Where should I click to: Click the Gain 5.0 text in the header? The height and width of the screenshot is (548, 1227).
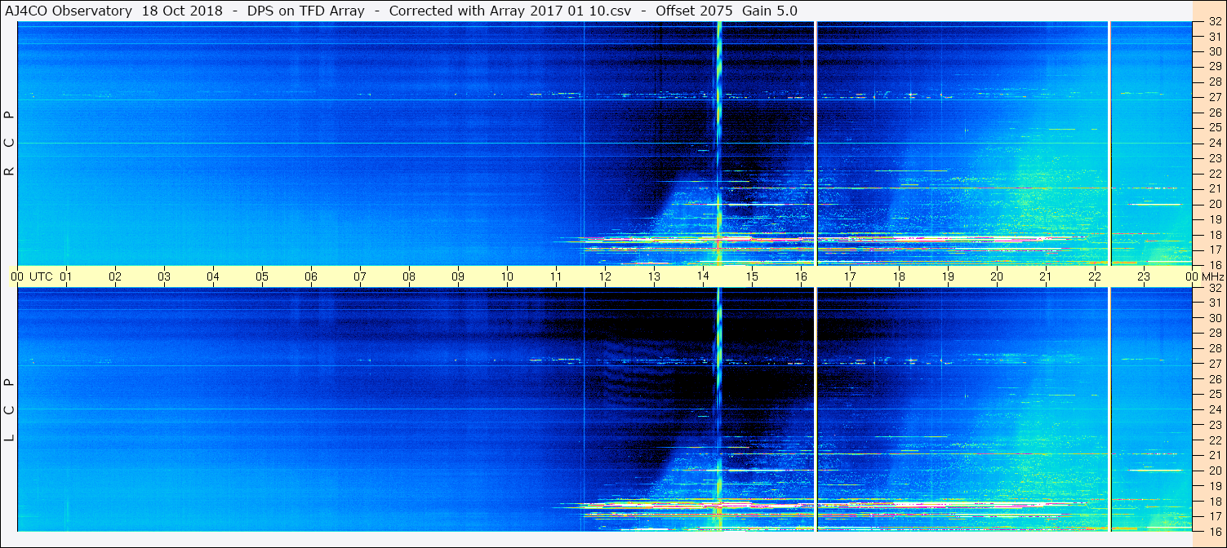coord(771,11)
